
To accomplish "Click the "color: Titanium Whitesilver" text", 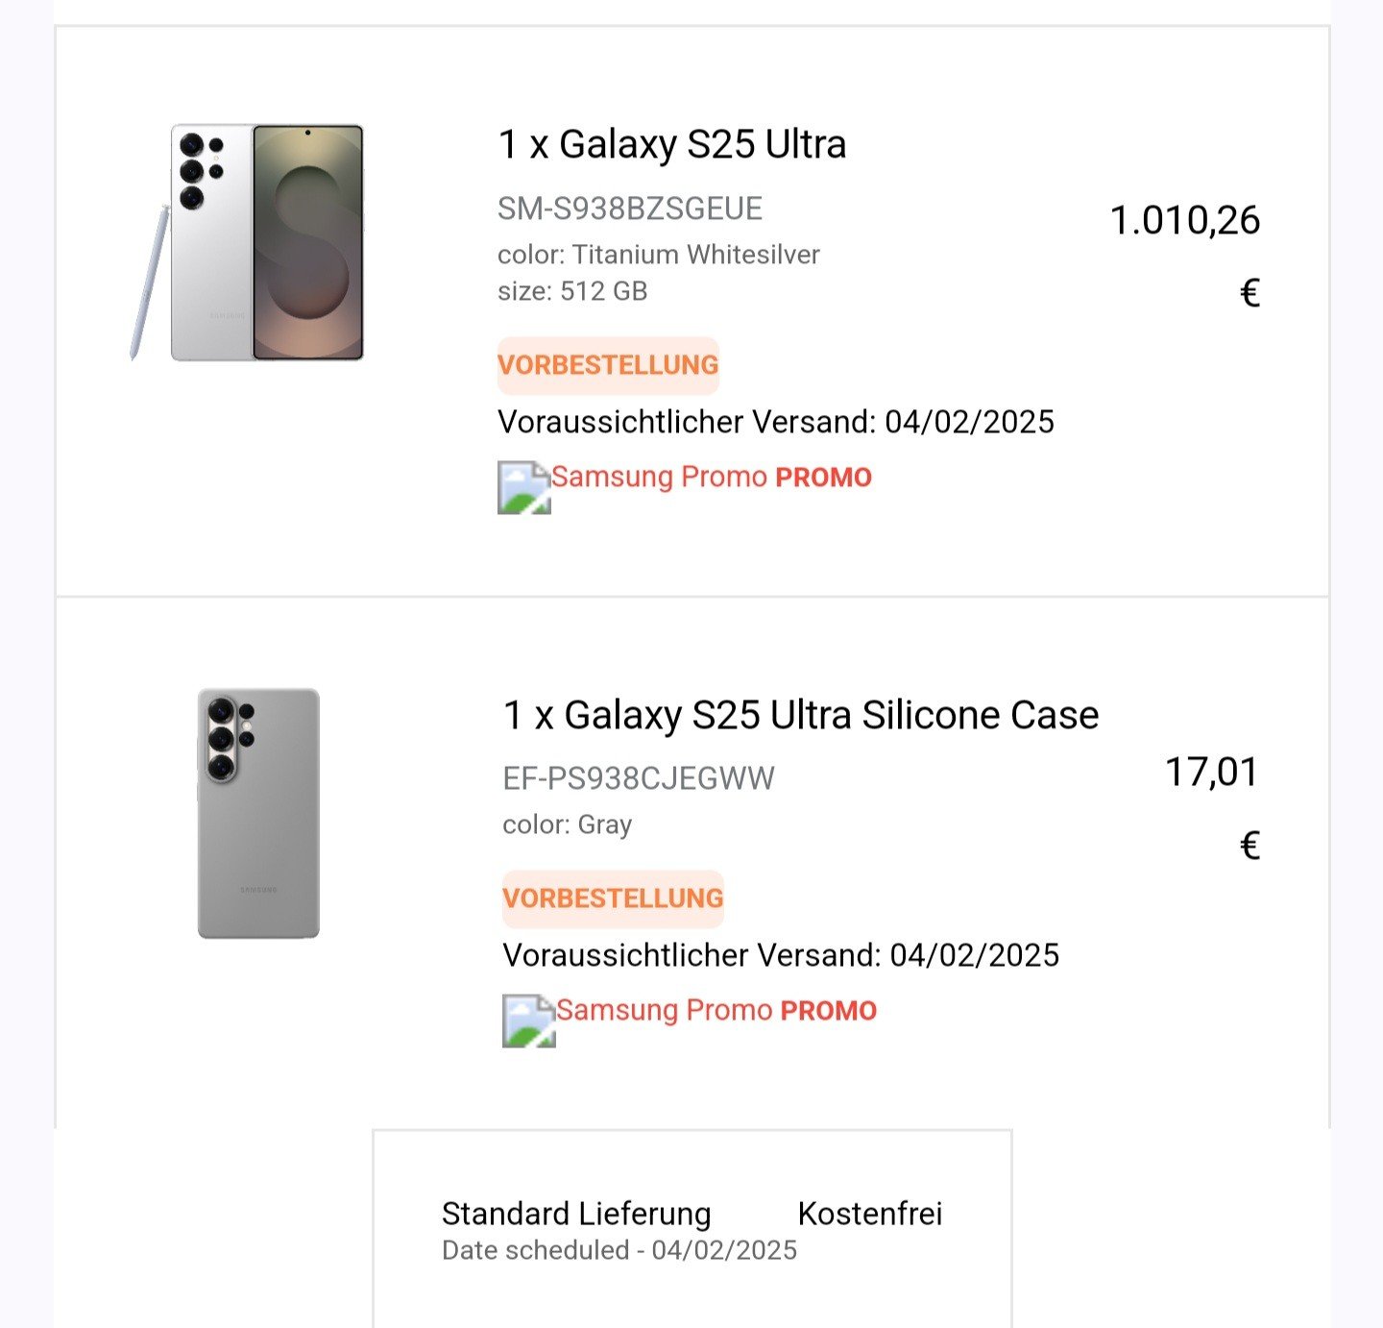I will pos(659,255).
